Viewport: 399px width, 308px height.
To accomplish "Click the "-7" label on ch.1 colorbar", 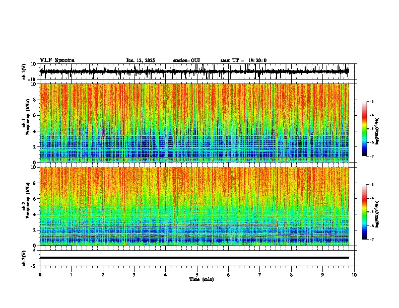I will (371, 156).
